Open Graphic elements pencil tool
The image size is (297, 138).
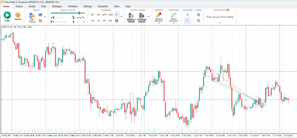pyautogui.click(x=159, y=17)
